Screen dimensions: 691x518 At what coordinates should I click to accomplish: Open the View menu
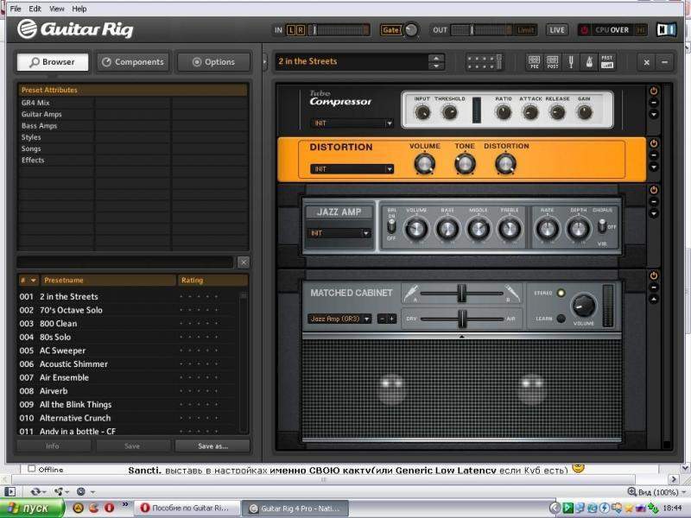(56, 9)
